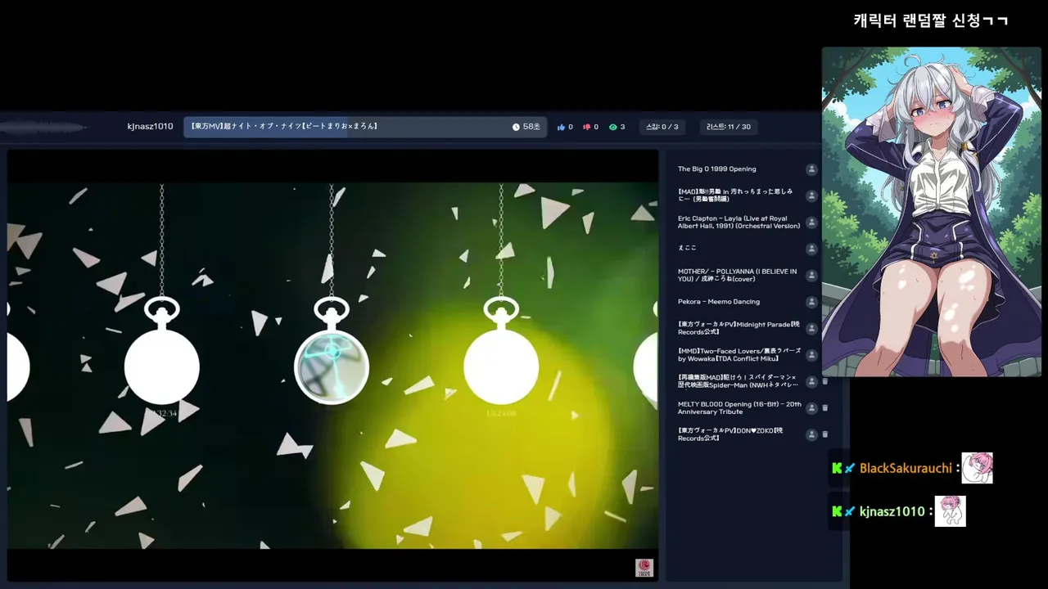Viewport: 1048px width, 589px height.
Task: Click user icon for the えここ row
Action: pos(811,249)
